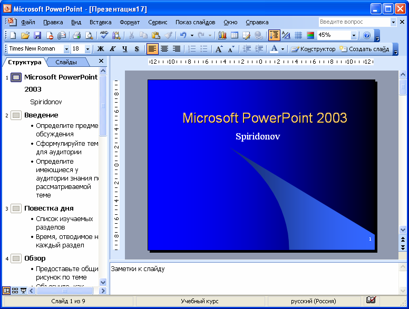Run the ABC spelling check icon

click(x=104, y=36)
